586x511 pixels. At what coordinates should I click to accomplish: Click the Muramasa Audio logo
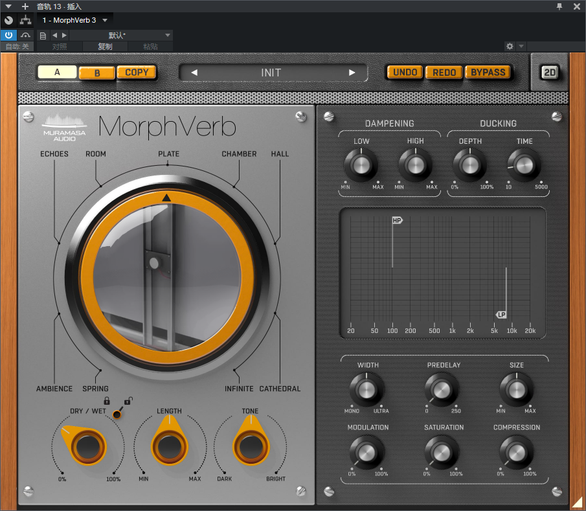pyautogui.click(x=64, y=128)
